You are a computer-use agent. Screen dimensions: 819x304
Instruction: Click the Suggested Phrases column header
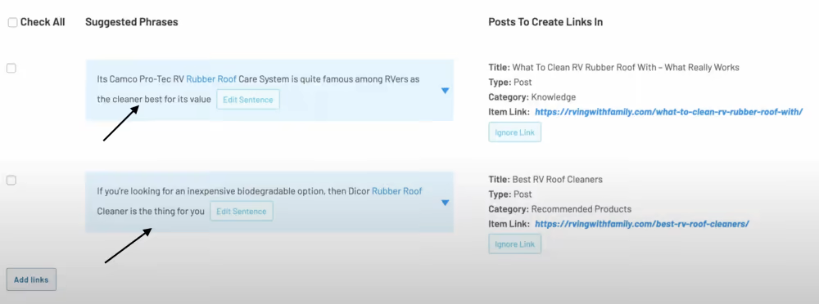132,22
